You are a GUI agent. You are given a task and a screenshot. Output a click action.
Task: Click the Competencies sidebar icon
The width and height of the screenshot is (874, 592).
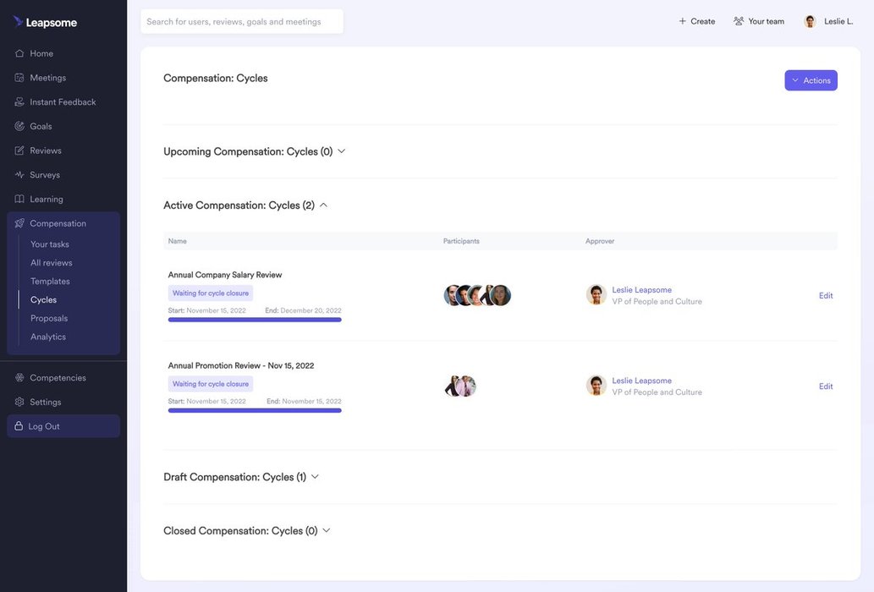coord(19,378)
